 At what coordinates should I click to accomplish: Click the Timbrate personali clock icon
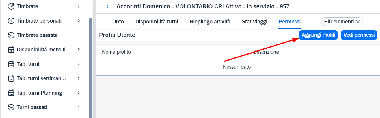click(x=11, y=21)
